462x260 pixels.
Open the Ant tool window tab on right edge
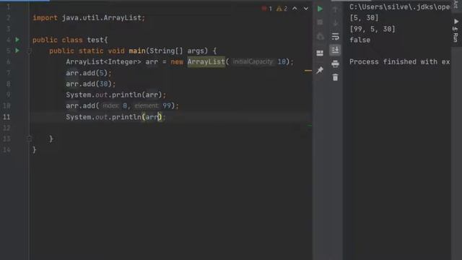coord(456,4)
